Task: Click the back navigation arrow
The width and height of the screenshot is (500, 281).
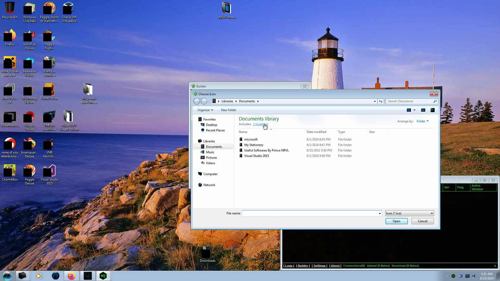Action: pyautogui.click(x=197, y=101)
